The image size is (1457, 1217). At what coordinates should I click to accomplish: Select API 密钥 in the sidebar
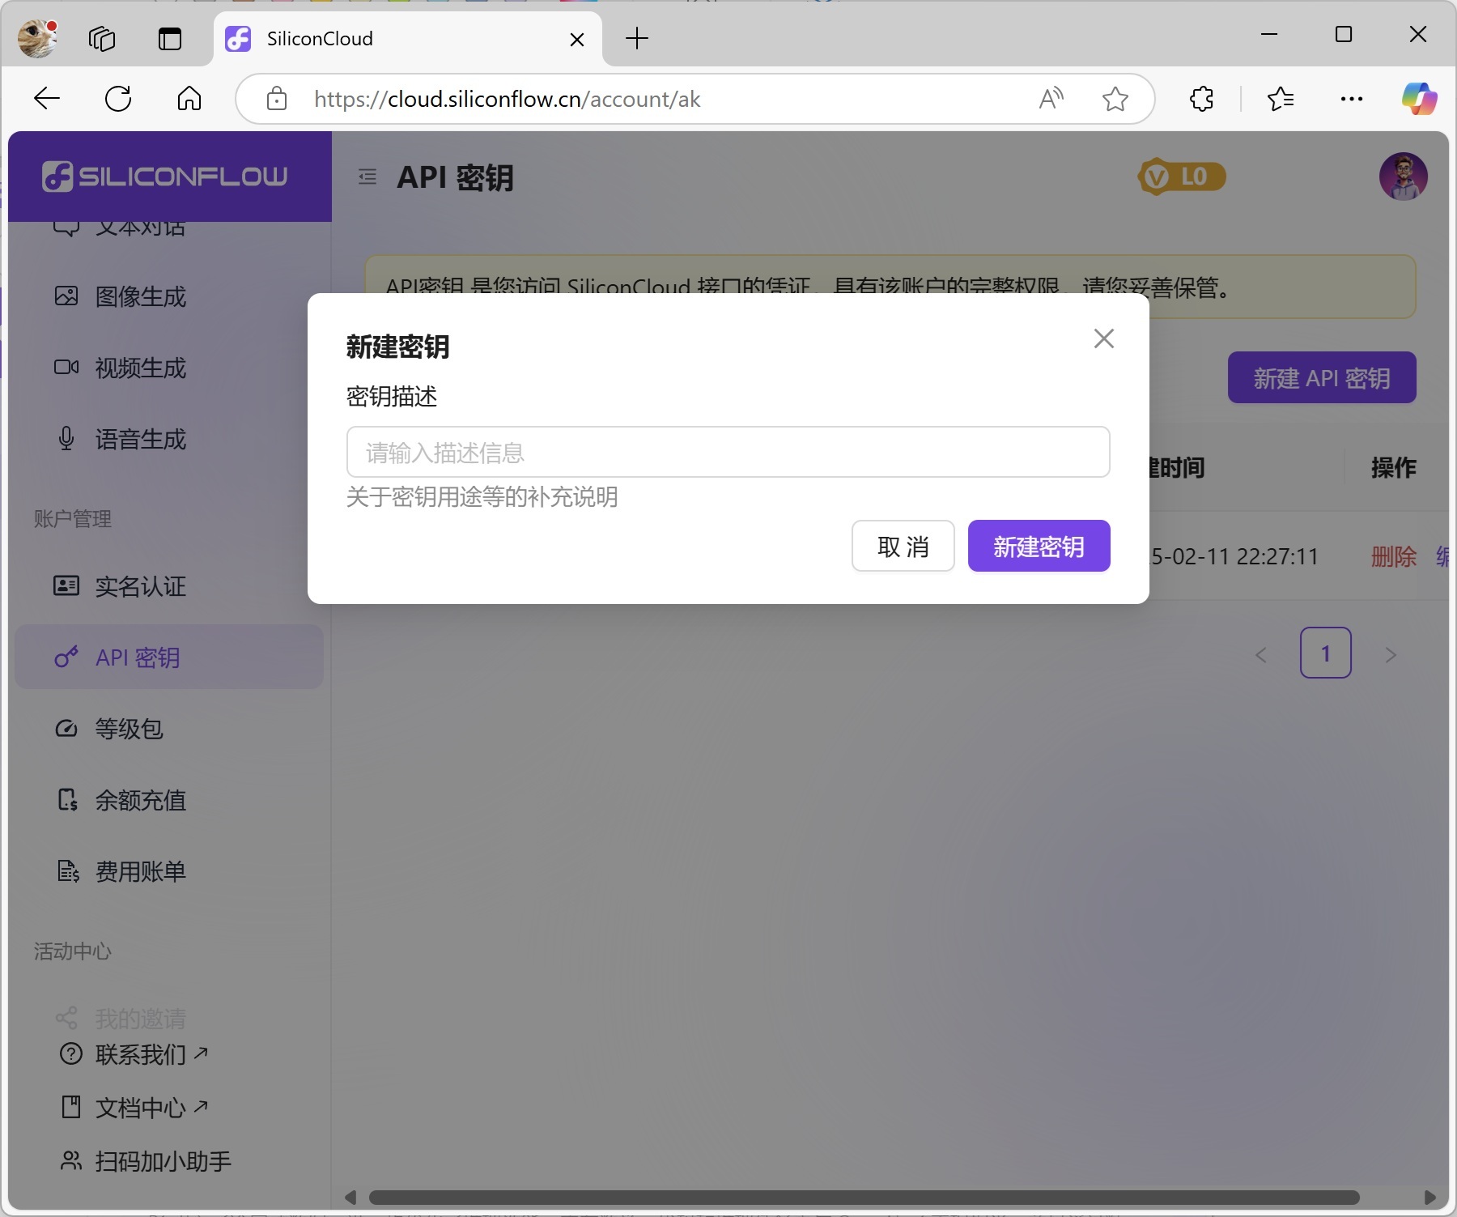[x=169, y=657]
